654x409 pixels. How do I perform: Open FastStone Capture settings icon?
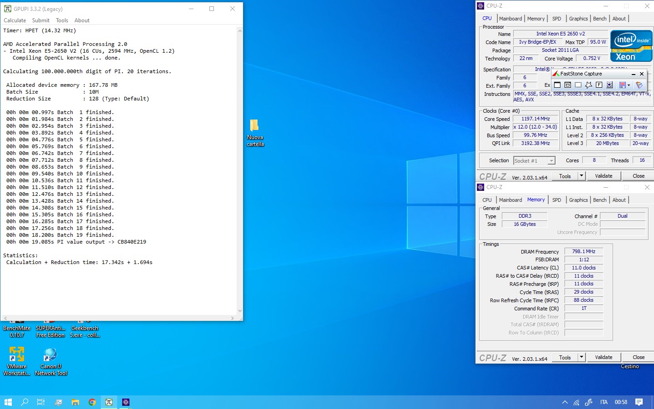(x=639, y=85)
